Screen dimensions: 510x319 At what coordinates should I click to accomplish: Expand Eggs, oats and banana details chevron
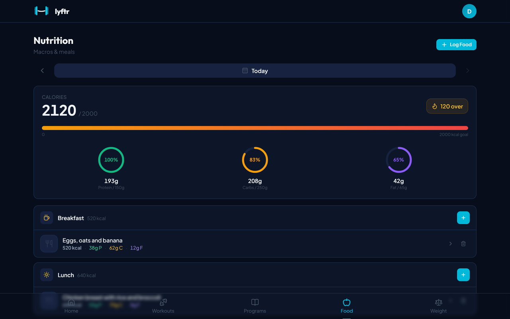pos(451,244)
